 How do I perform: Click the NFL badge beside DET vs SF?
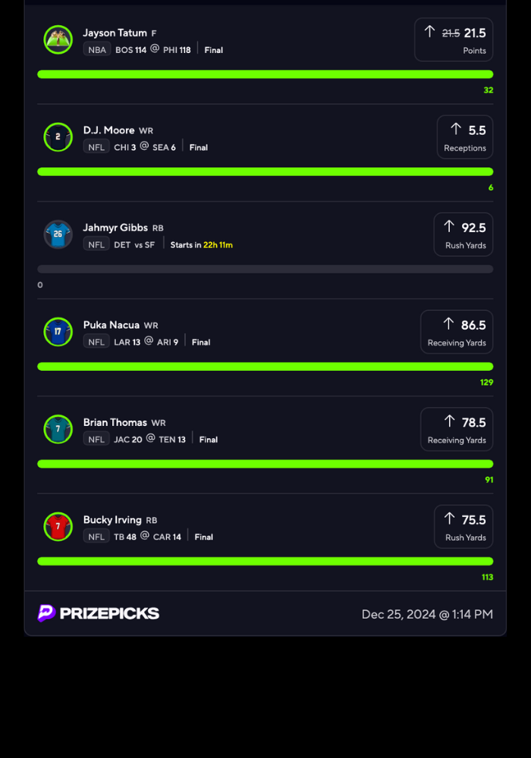[96, 245]
